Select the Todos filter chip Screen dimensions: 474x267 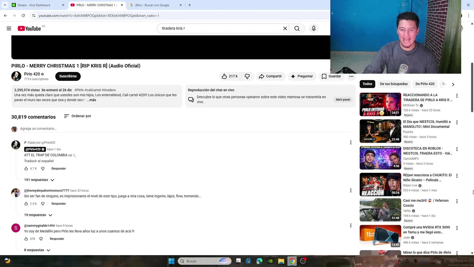point(367,84)
